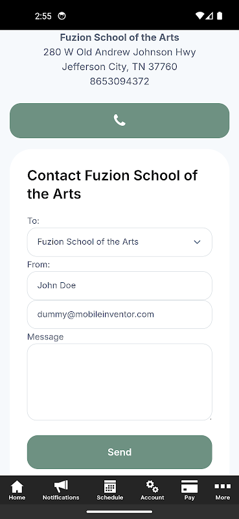Tap the phone call icon button
This screenshot has height=519, width=239.
point(119,121)
